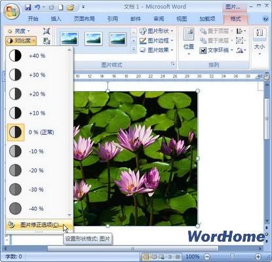This screenshot has width=272, height=262.
Task: Choose +40 % contrast option
Action: coord(37,56)
